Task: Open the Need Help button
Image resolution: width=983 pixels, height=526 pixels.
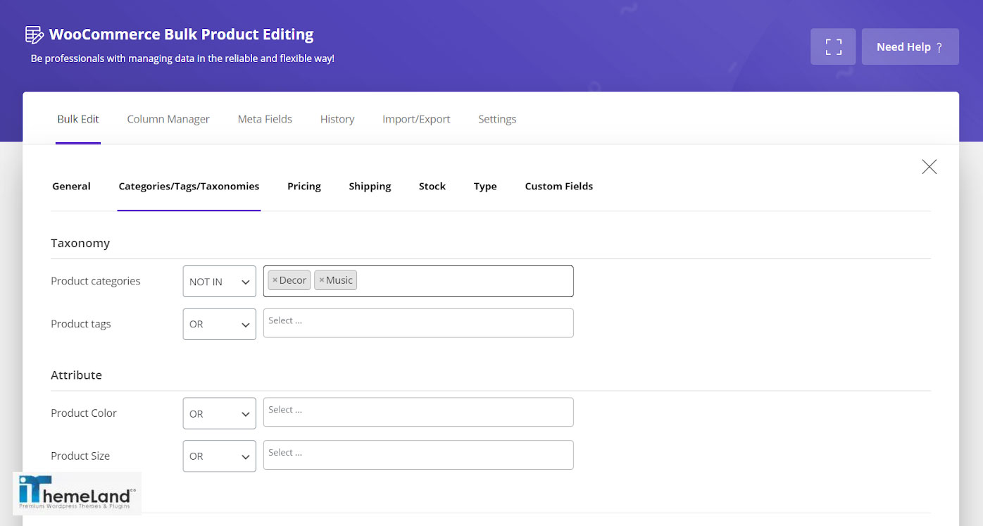Action: point(910,46)
